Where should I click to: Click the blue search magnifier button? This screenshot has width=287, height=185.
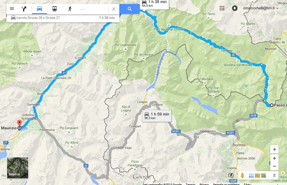click(130, 9)
